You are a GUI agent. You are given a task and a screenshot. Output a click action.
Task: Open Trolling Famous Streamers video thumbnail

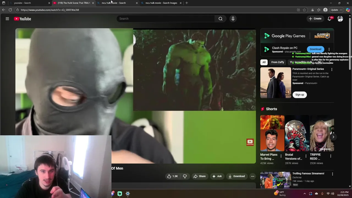276,180
